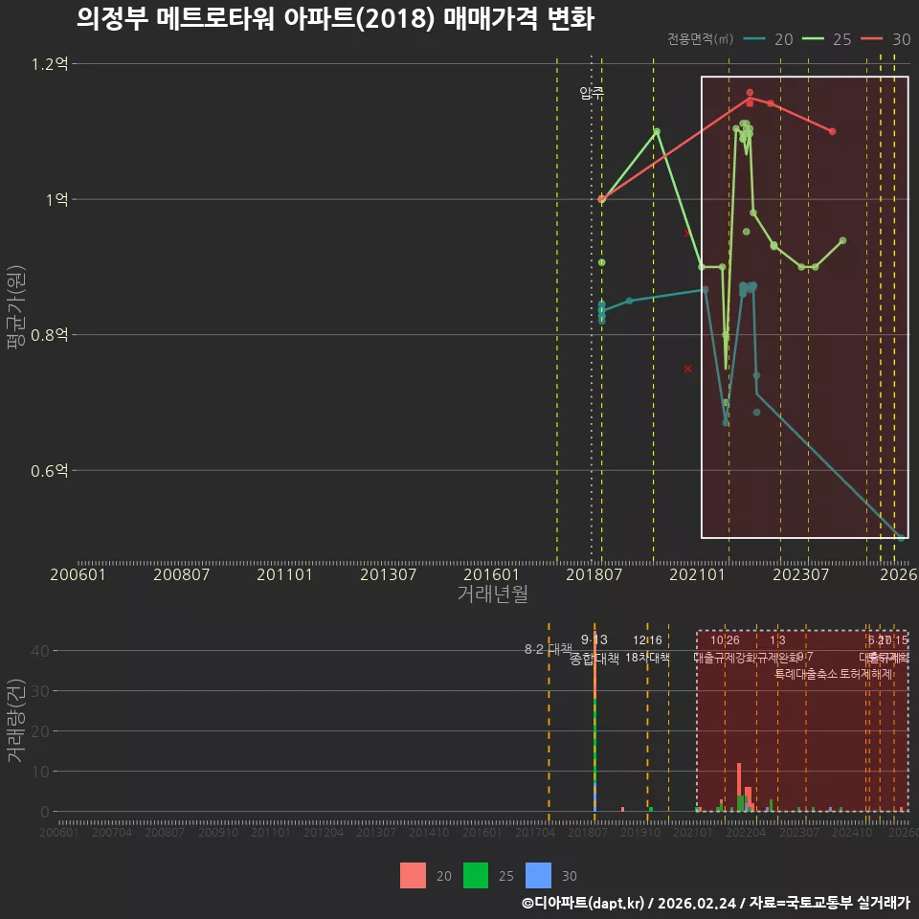The width and height of the screenshot is (919, 919).
Task: Click the green swatch for area 25 in bottom legend
Action: click(x=476, y=876)
